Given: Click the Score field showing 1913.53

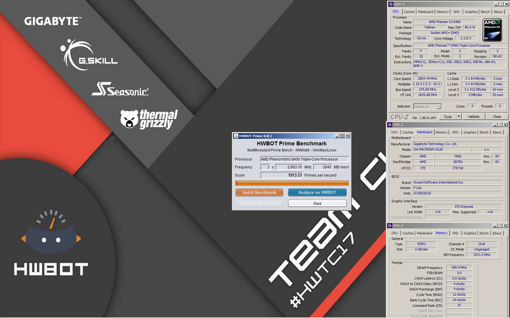Looking at the screenshot, I should coord(281,175).
